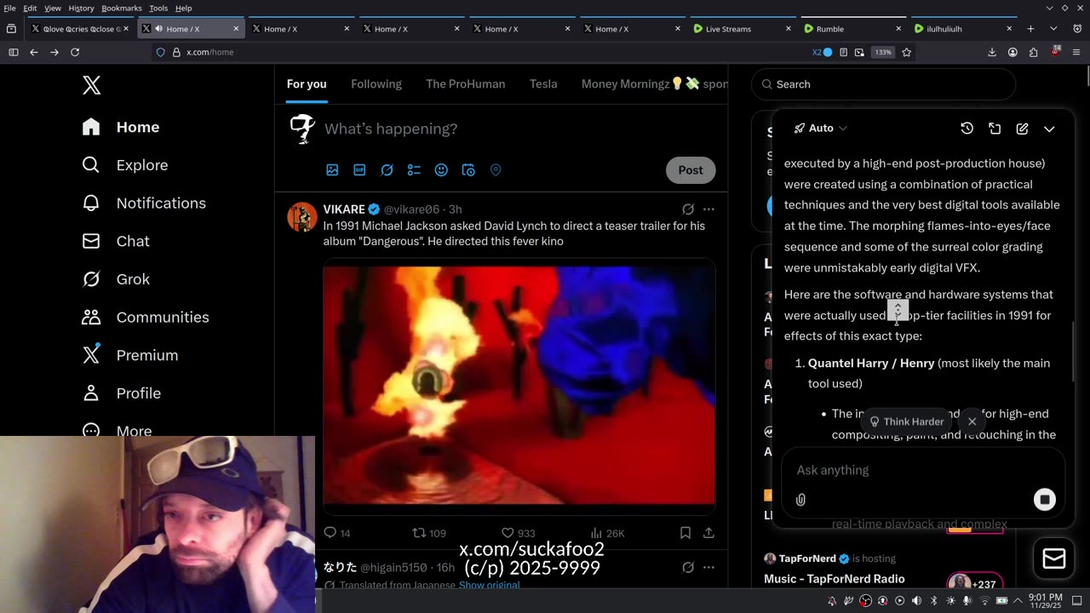Reset zoom with the 133% indicator
This screenshot has width=1090, height=613.
coord(883,52)
